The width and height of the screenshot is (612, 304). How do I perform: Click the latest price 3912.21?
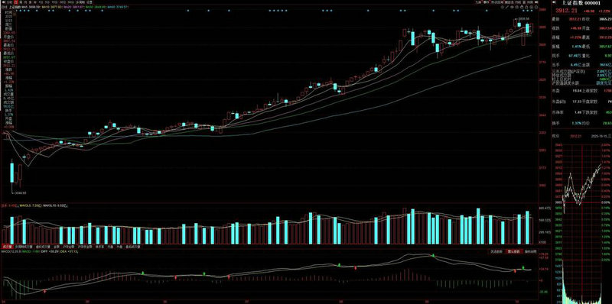pyautogui.click(x=566, y=10)
